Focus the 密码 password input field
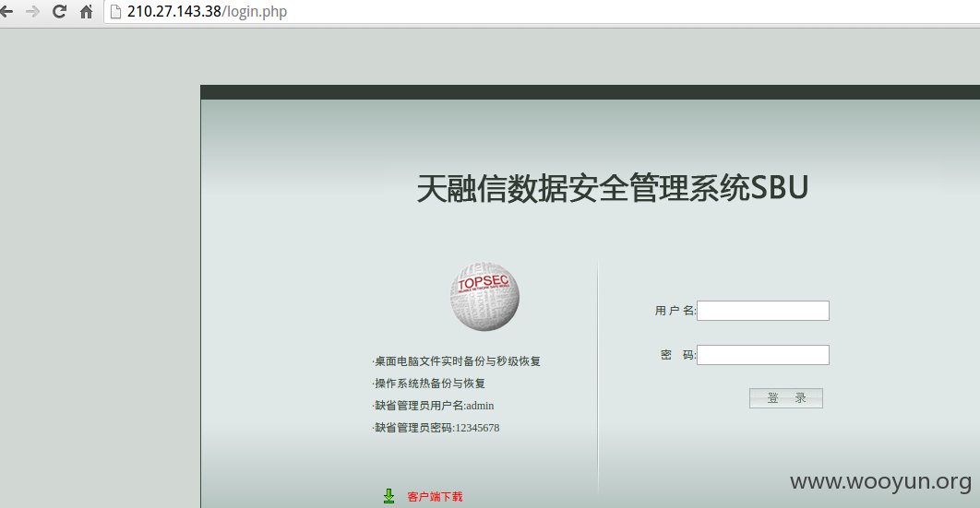 pyautogui.click(x=762, y=355)
